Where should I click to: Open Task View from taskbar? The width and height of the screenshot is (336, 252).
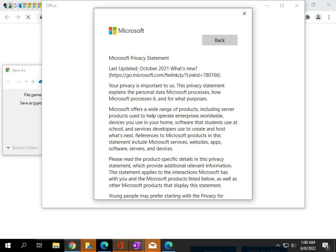coord(39,245)
